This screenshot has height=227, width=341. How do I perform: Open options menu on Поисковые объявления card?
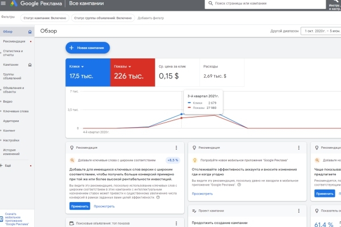tap(176, 223)
